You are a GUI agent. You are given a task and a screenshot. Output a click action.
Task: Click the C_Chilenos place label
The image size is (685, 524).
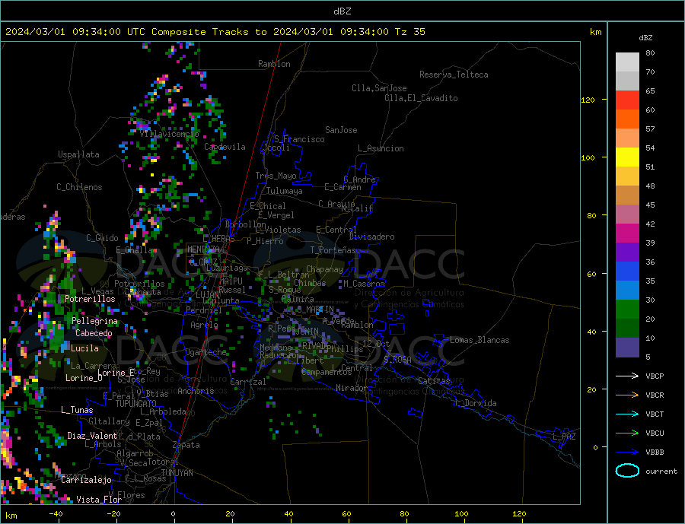(79, 187)
